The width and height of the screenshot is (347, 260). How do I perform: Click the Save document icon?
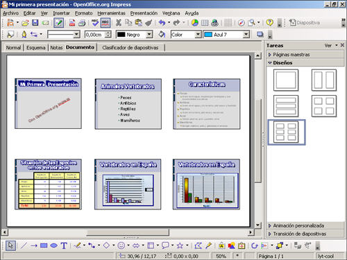pyautogui.click(x=35, y=23)
